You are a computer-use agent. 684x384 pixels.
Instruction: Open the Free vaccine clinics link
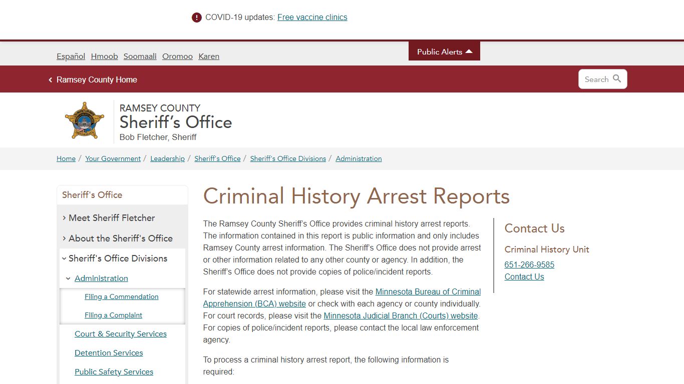tap(312, 17)
